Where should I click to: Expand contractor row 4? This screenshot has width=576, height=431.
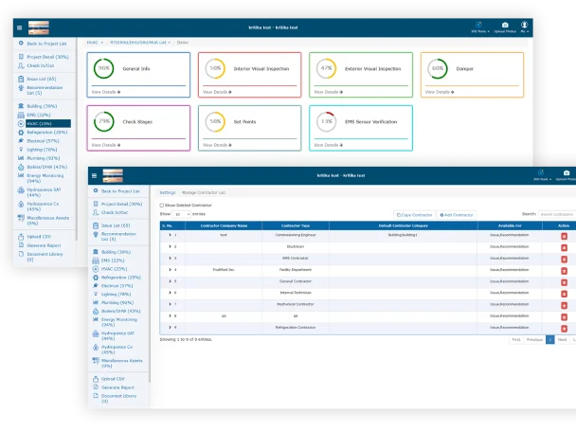170,270
